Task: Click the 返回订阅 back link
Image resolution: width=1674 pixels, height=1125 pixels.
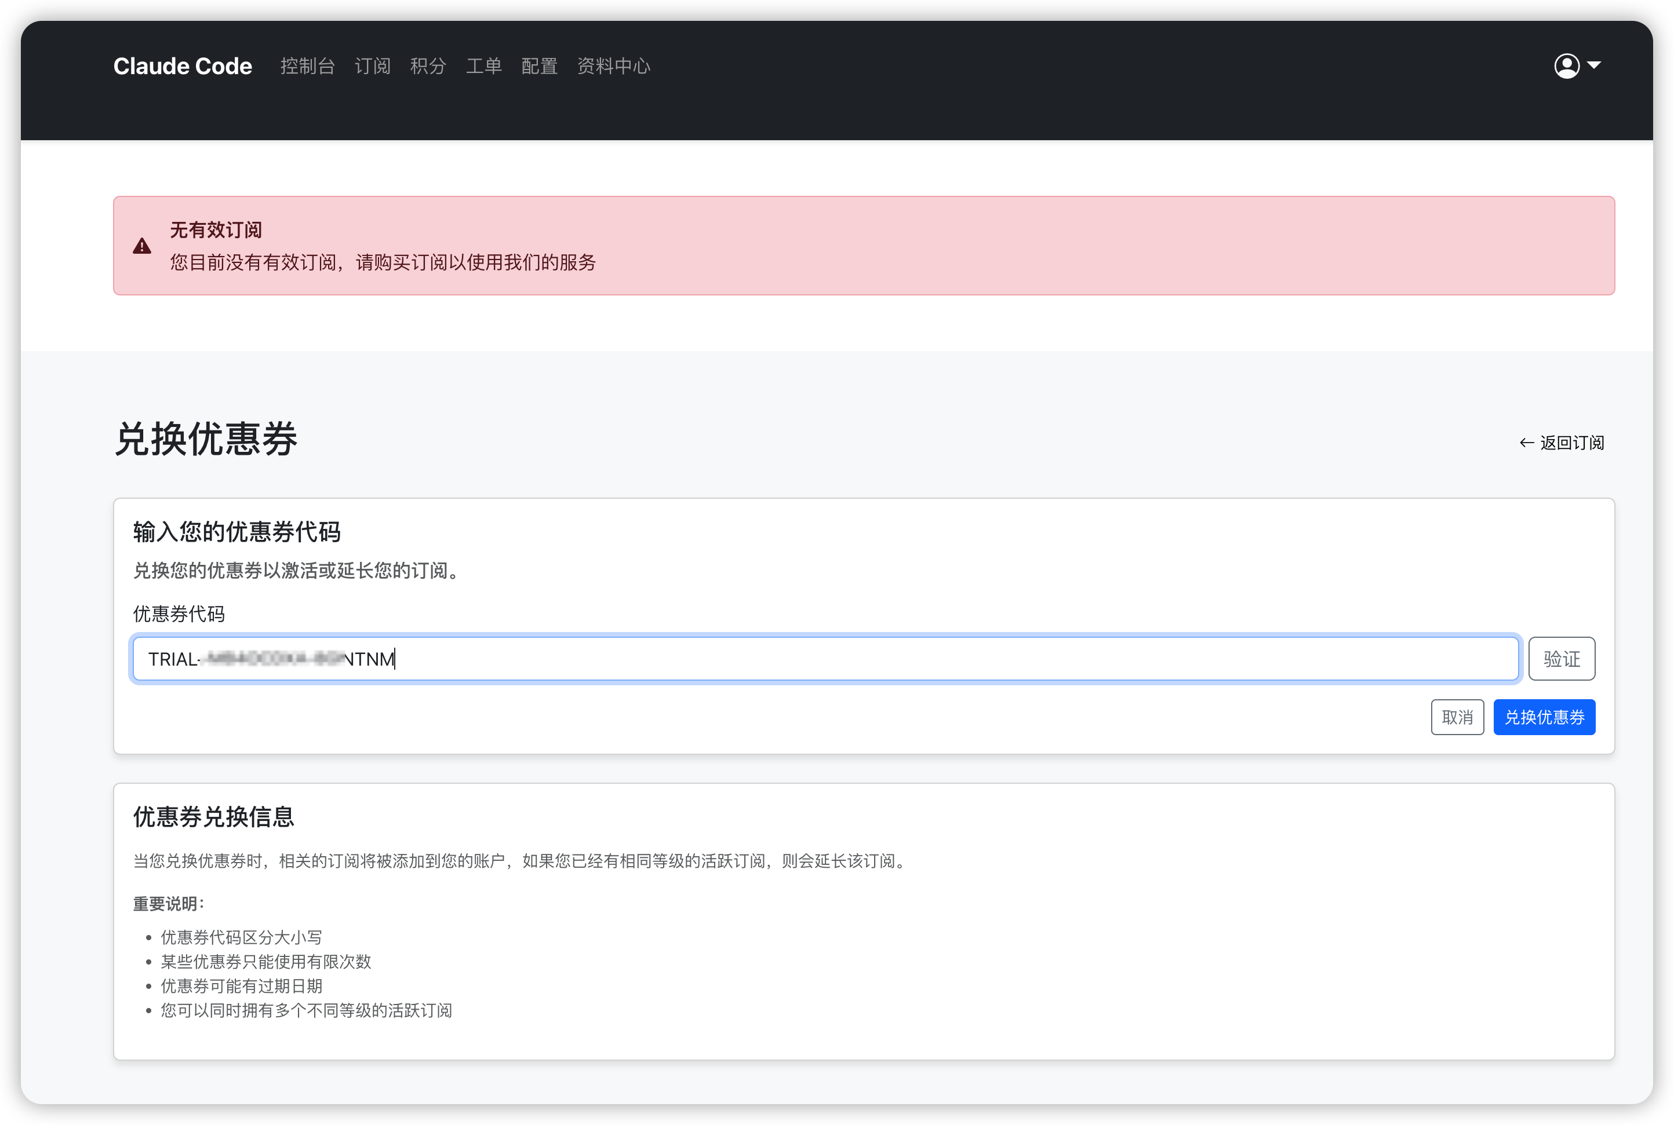Action: click(x=1571, y=443)
